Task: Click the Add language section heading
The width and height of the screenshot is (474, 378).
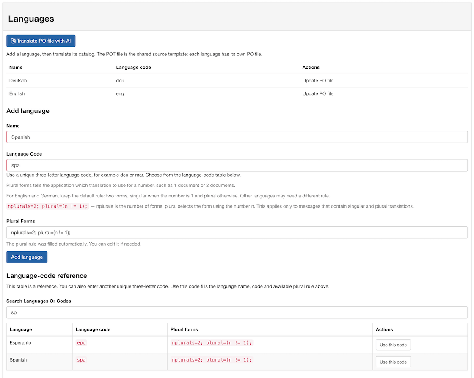Action: pyautogui.click(x=28, y=111)
